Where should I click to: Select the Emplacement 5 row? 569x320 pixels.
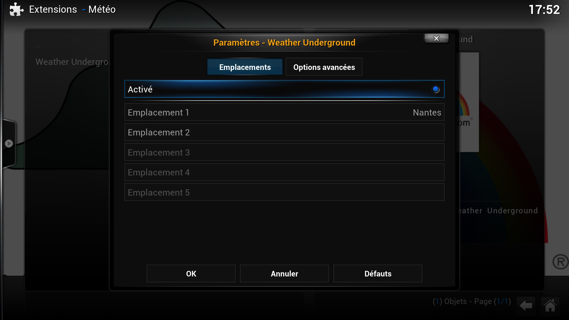coord(284,192)
